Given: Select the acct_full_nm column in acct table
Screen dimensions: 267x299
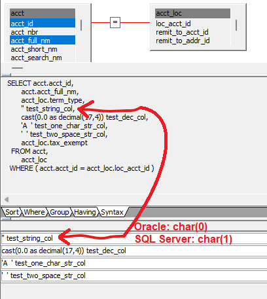Looking at the screenshot, I should click(x=43, y=41).
